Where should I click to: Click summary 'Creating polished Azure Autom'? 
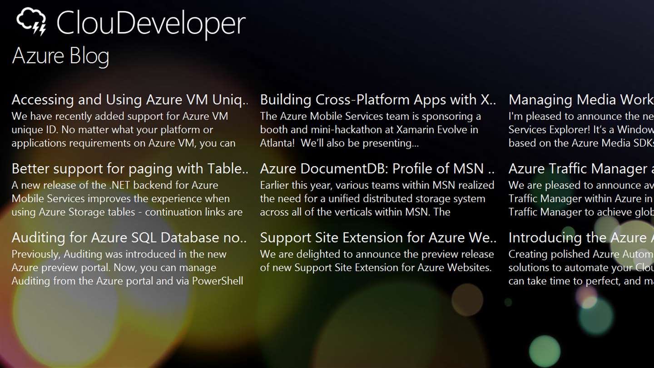(x=581, y=254)
